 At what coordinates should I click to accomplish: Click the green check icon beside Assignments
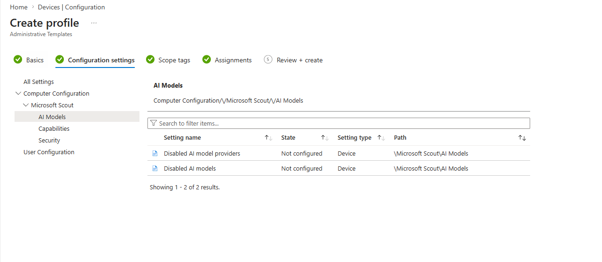207,60
